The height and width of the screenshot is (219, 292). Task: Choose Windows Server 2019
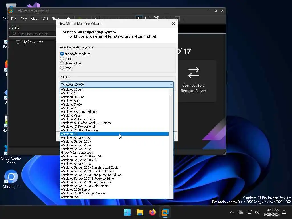115,141
